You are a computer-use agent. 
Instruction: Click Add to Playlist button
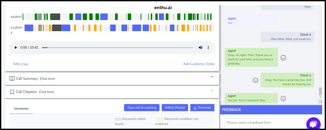click(175, 108)
